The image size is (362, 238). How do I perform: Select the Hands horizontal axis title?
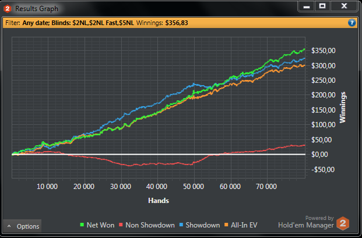coord(158,200)
